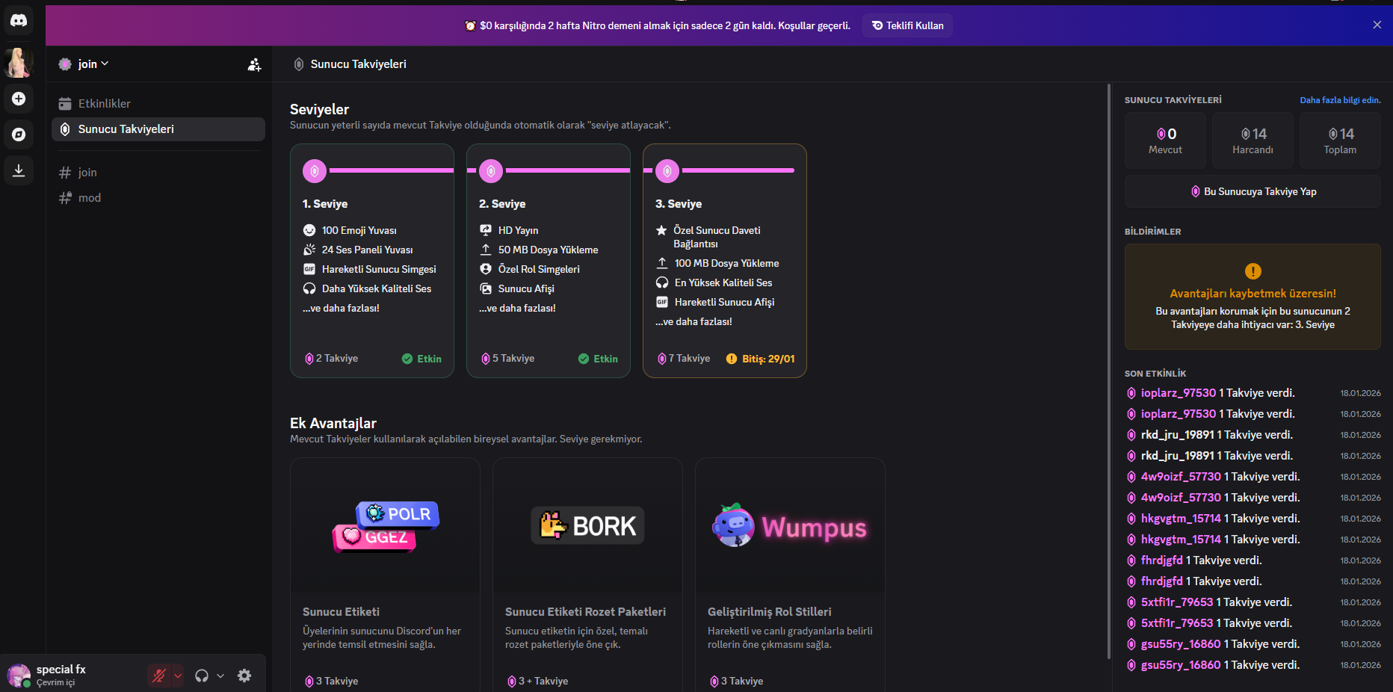Click the last gsu55ry_16860 activity entry
This screenshot has width=1393, height=692.
point(1253,665)
